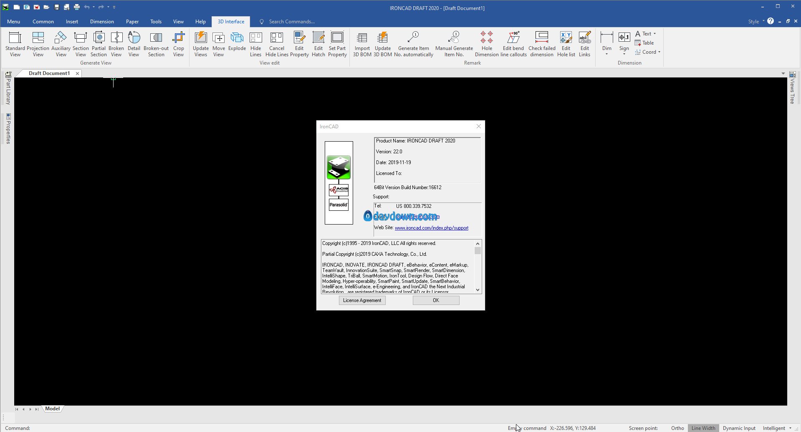Toggle Line Width in status bar
The width and height of the screenshot is (801, 432).
click(x=703, y=428)
